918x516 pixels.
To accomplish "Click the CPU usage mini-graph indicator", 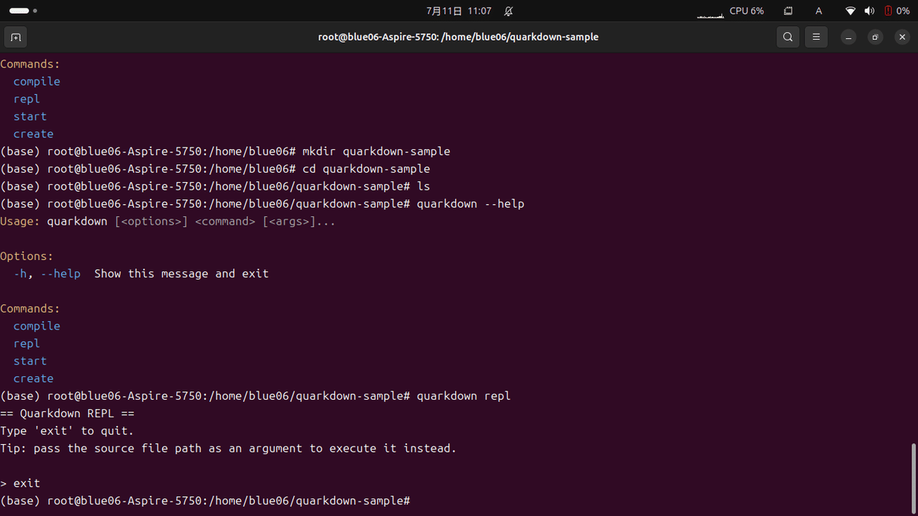I will (x=710, y=11).
